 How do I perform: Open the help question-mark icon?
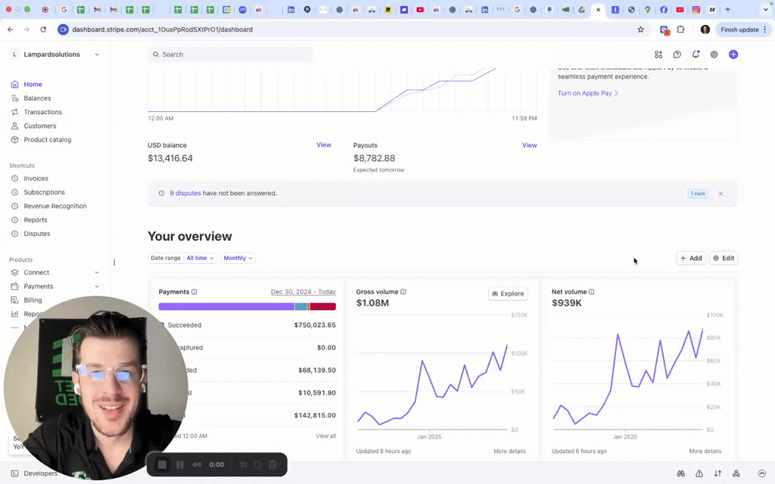point(677,54)
